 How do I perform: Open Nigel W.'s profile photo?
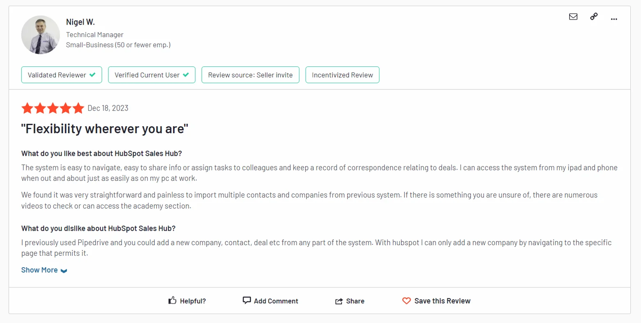tap(41, 35)
